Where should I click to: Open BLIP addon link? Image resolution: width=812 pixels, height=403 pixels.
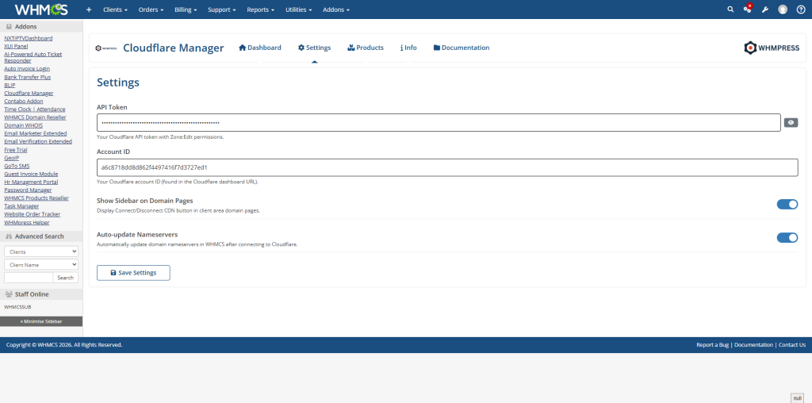(x=10, y=85)
